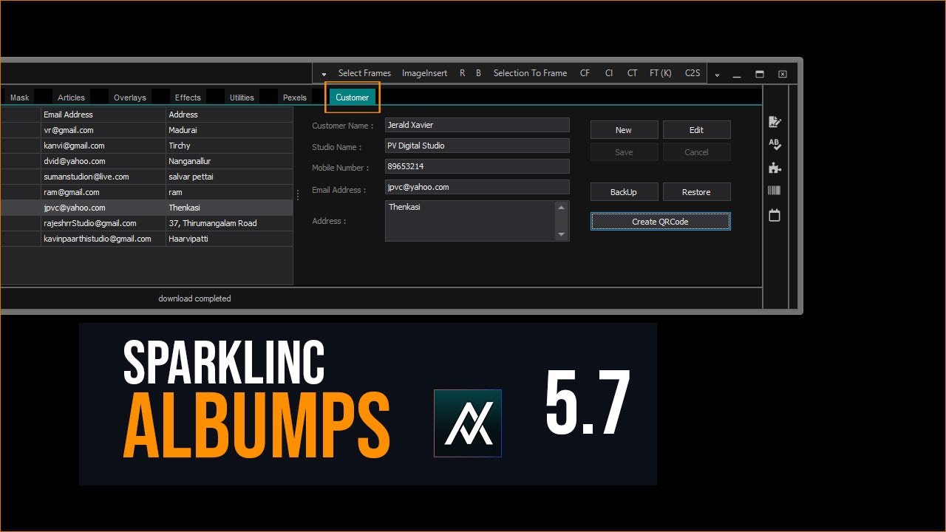Open the Overlays tab
The image size is (946, 532).
130,98
